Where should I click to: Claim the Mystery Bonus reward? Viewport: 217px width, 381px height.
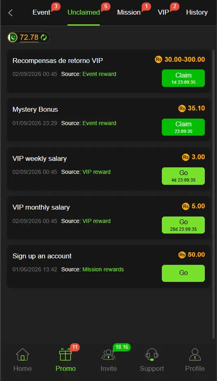click(183, 127)
